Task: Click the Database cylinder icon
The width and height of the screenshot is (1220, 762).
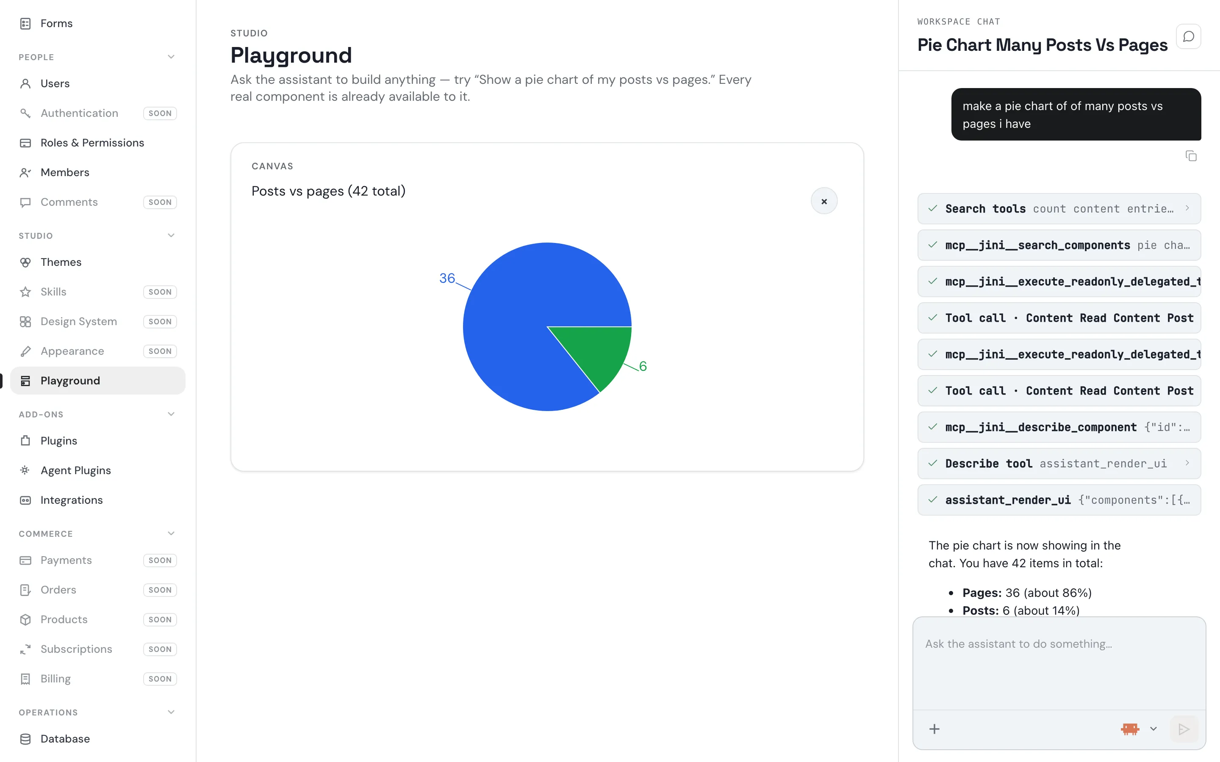Action: [25, 739]
